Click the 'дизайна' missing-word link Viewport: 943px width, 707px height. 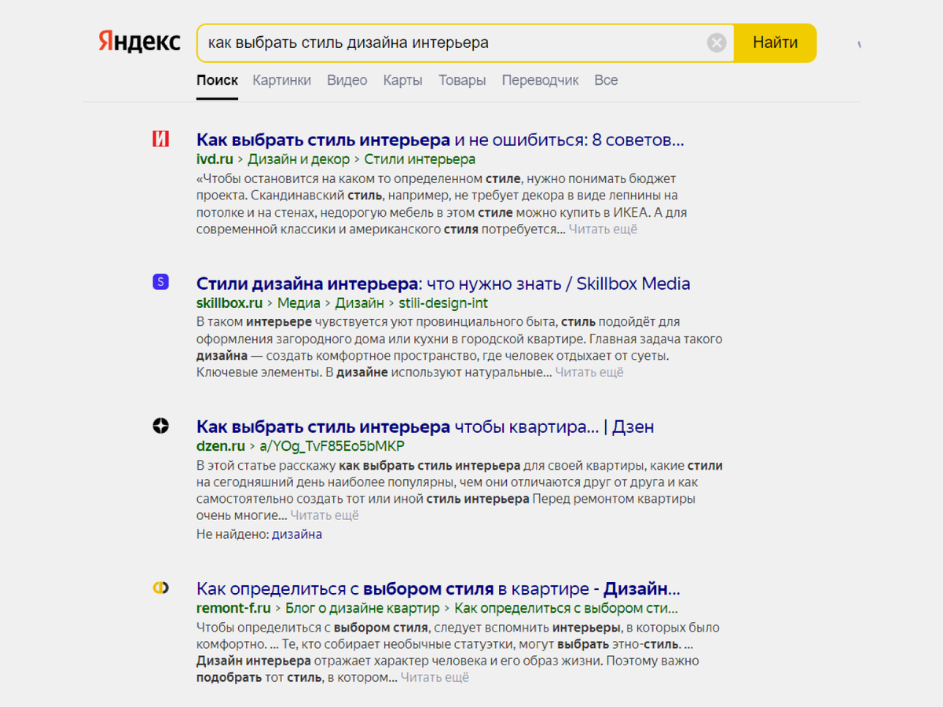297,534
